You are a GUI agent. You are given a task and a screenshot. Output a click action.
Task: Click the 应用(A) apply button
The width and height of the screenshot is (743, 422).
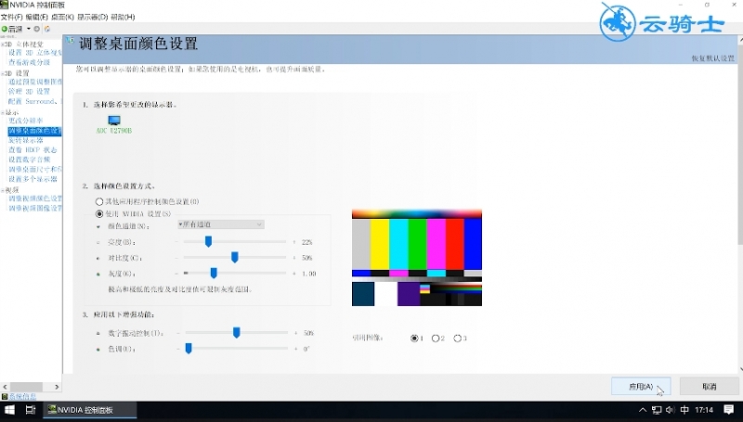click(x=641, y=387)
